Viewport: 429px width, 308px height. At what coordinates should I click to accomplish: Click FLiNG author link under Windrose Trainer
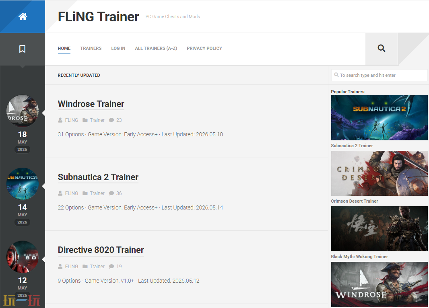click(71, 120)
